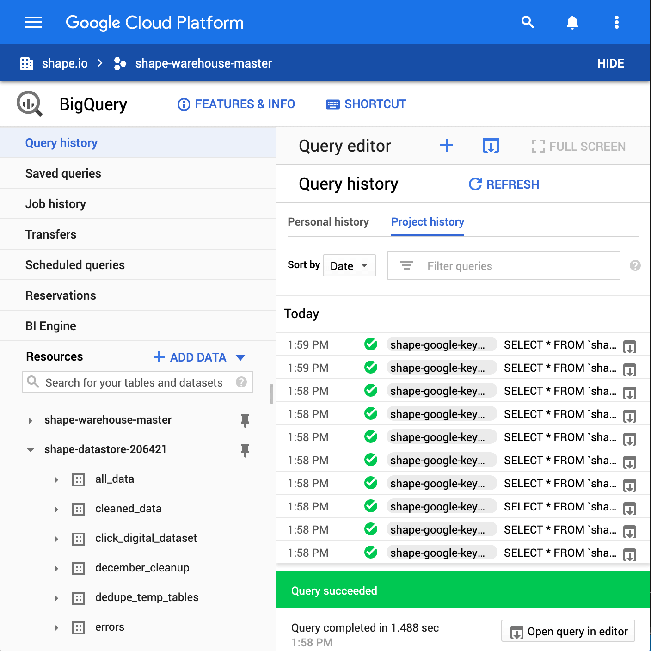Click the HIDE button

click(x=610, y=63)
